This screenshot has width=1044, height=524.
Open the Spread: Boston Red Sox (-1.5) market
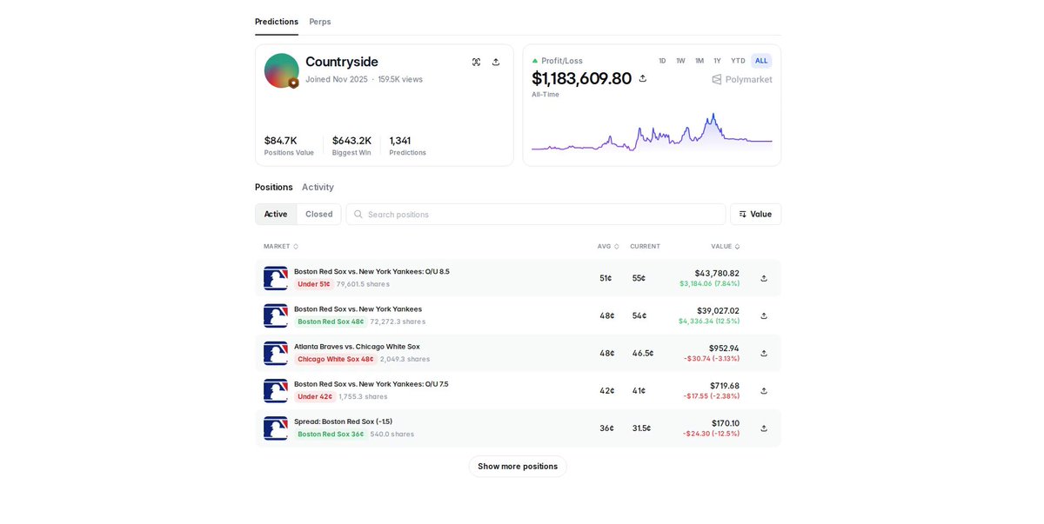(343, 421)
